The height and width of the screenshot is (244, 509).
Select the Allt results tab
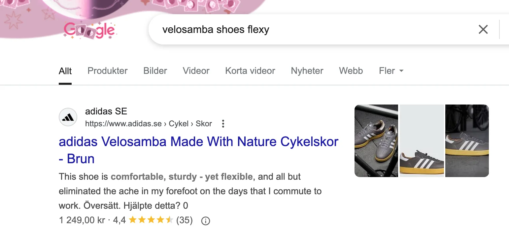65,71
